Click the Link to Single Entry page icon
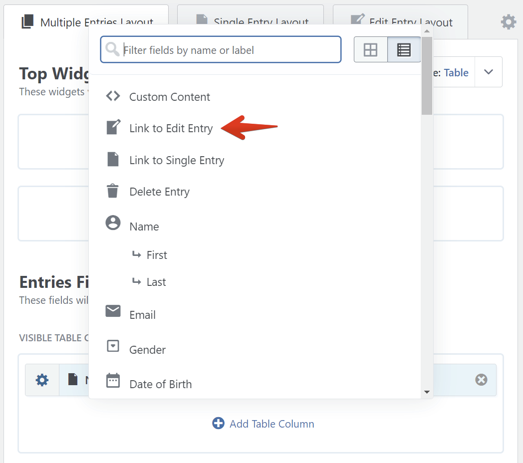523x463 pixels. 113,160
